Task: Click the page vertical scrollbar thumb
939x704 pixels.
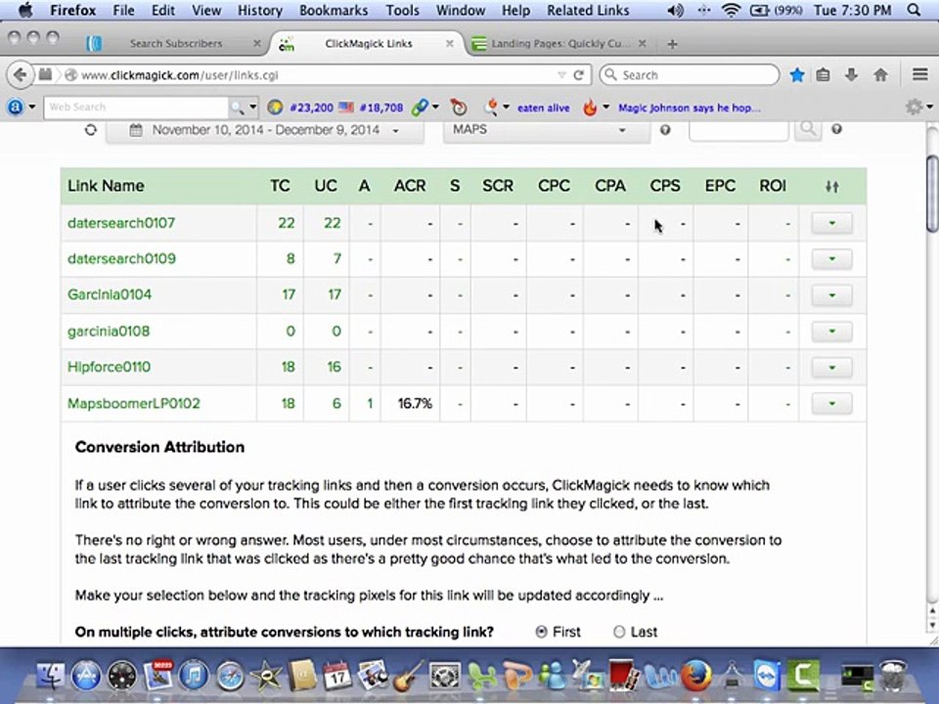Action: point(932,193)
